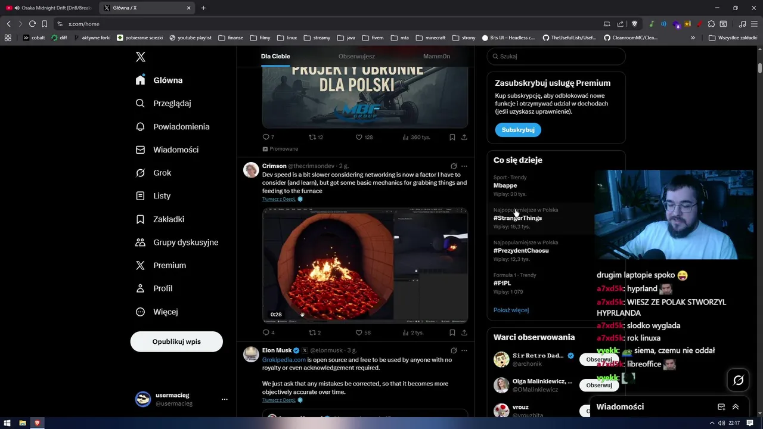Open Brave Shields icon
This screenshot has width=763, height=429.
(x=634, y=24)
